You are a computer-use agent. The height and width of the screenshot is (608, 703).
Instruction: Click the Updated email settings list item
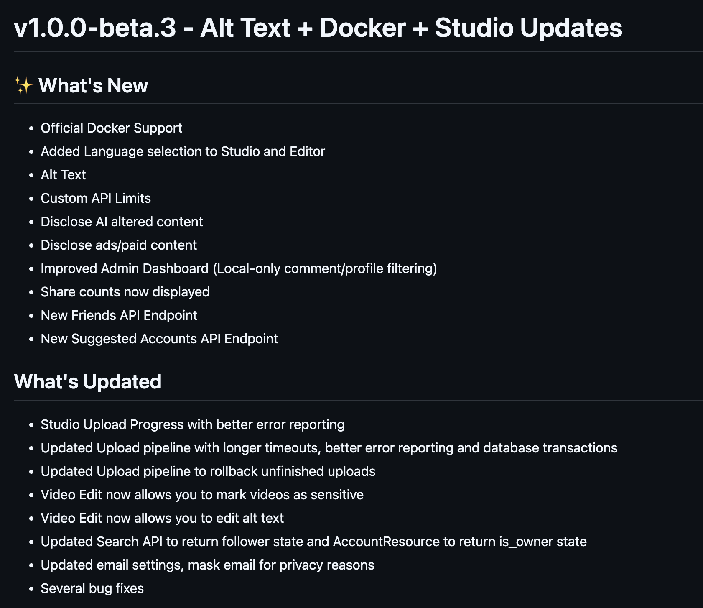207,565
